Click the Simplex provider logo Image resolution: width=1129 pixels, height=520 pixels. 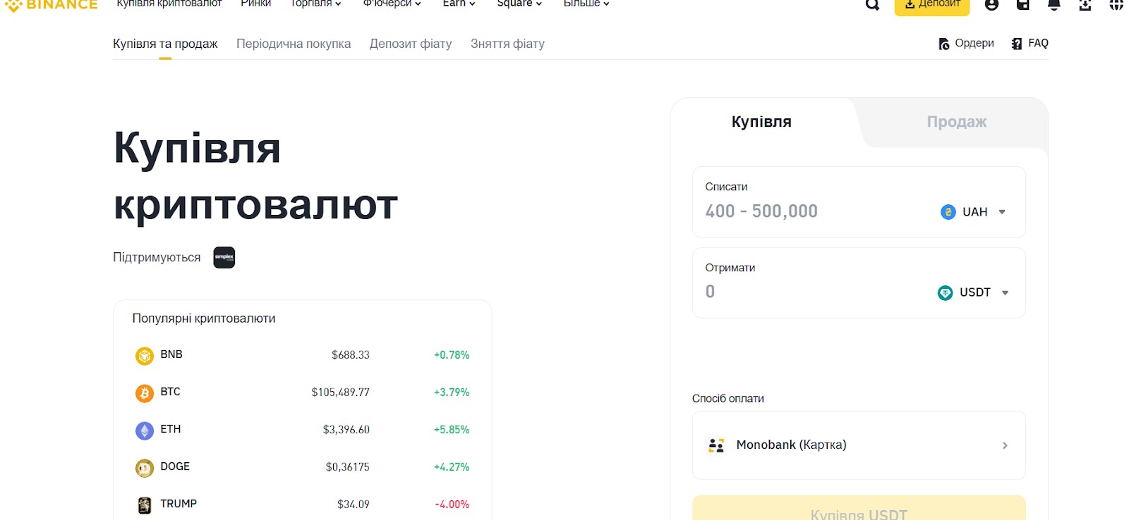pyautogui.click(x=224, y=257)
